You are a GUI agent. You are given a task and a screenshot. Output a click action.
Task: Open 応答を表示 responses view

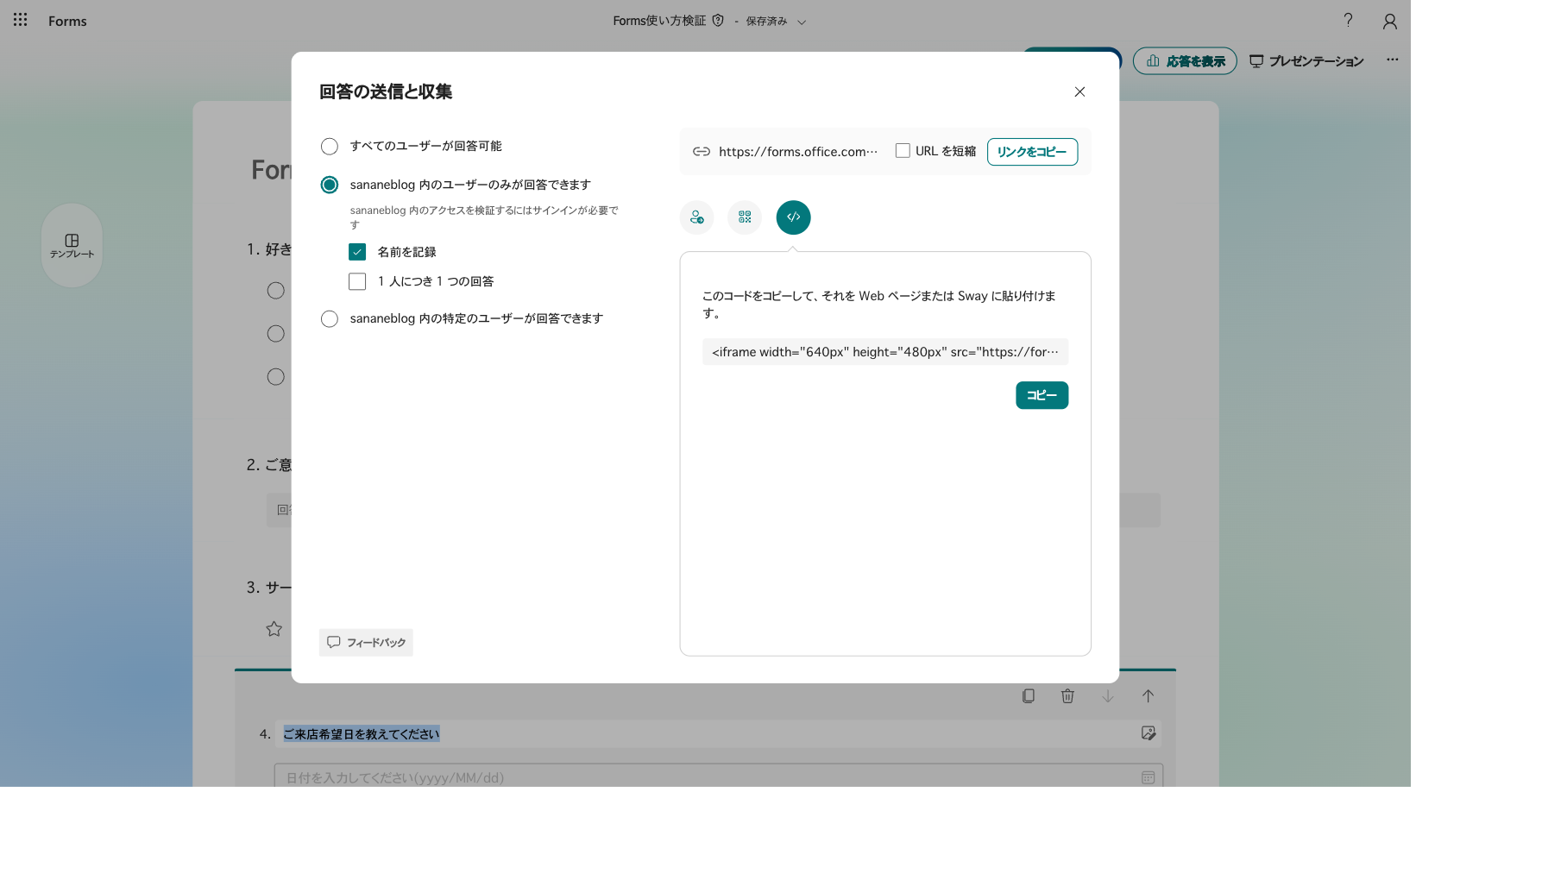(1185, 60)
